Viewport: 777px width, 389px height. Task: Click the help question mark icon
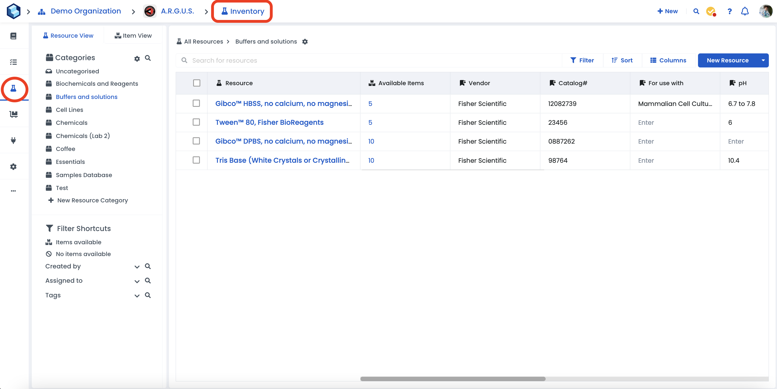tap(729, 11)
